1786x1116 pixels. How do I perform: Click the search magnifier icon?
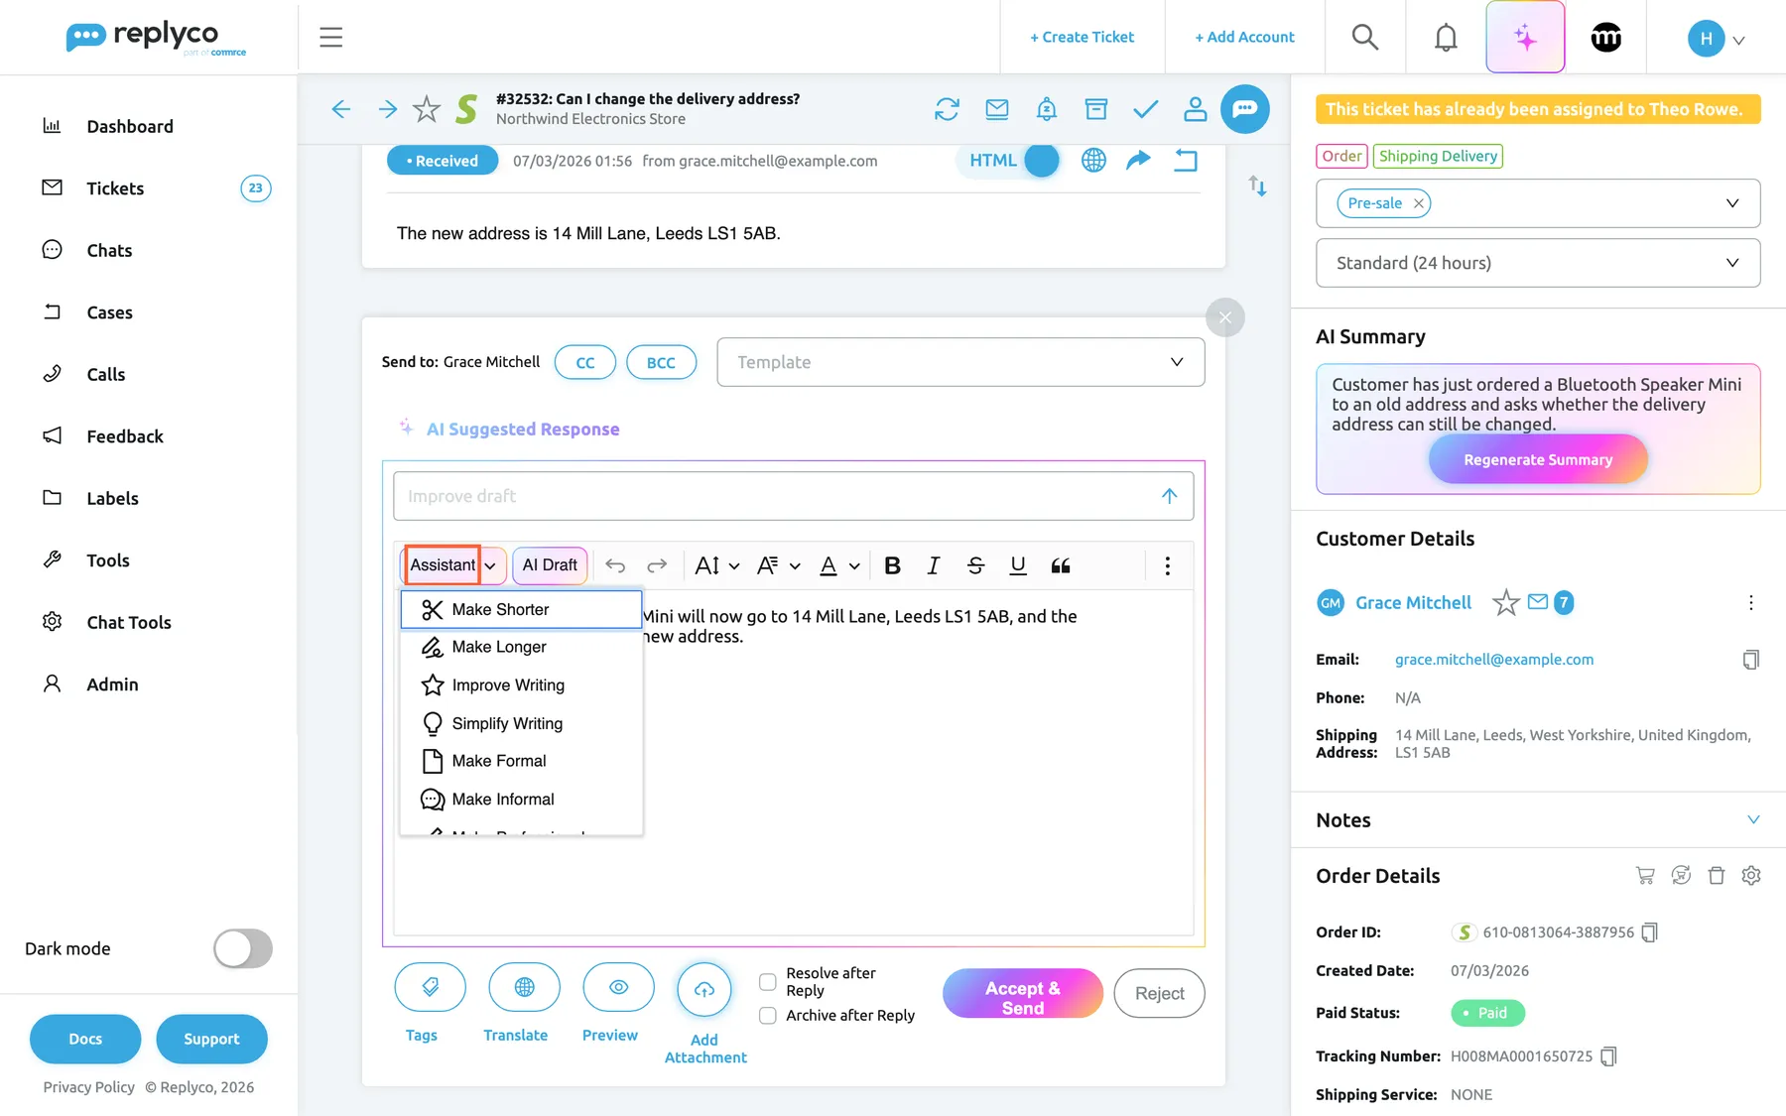pos(1365,38)
